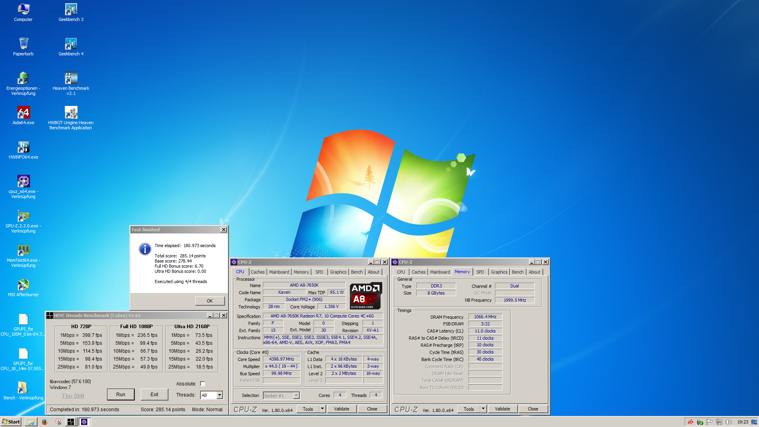The height and width of the screenshot is (427, 759).
Task: Open Windows Explorer from the taskbar
Action: click(x=31, y=422)
